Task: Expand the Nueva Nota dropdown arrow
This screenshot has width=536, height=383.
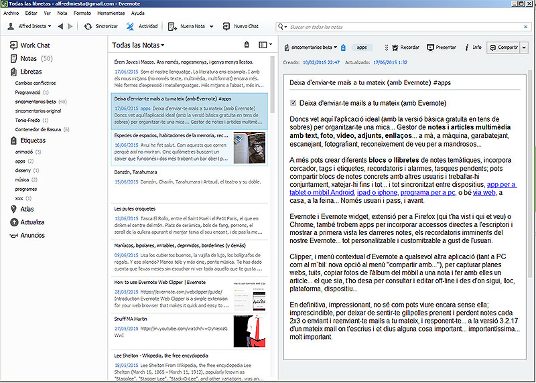Action: tap(211, 26)
